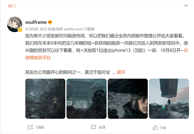This screenshot has height=134, width=194.
Task: Open the comments speech bubble icon
Action: (93, 127)
